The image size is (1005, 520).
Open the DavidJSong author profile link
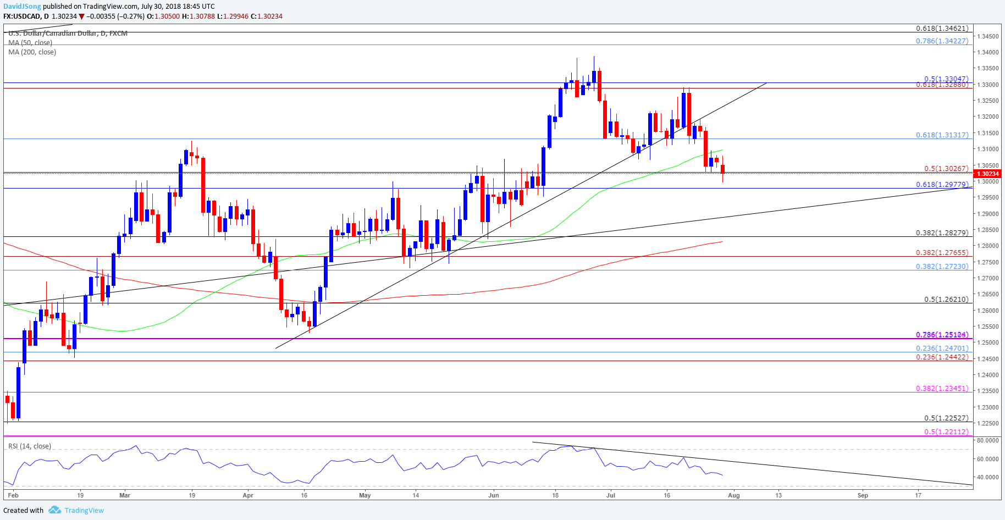coord(23,7)
